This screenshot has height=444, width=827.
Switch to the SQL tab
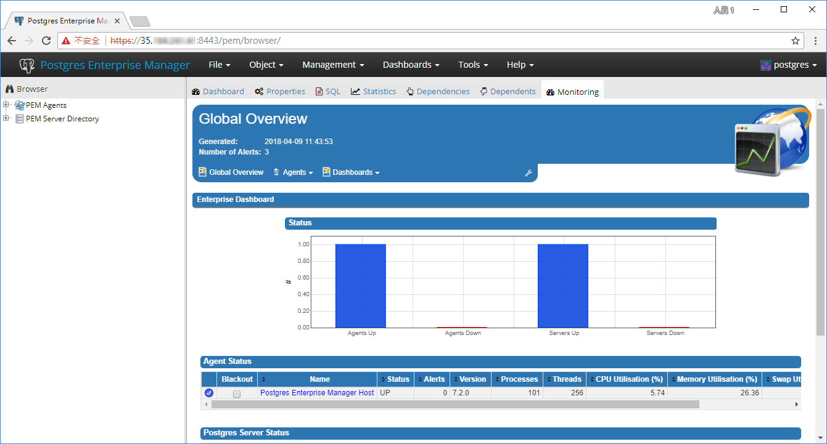pos(328,91)
